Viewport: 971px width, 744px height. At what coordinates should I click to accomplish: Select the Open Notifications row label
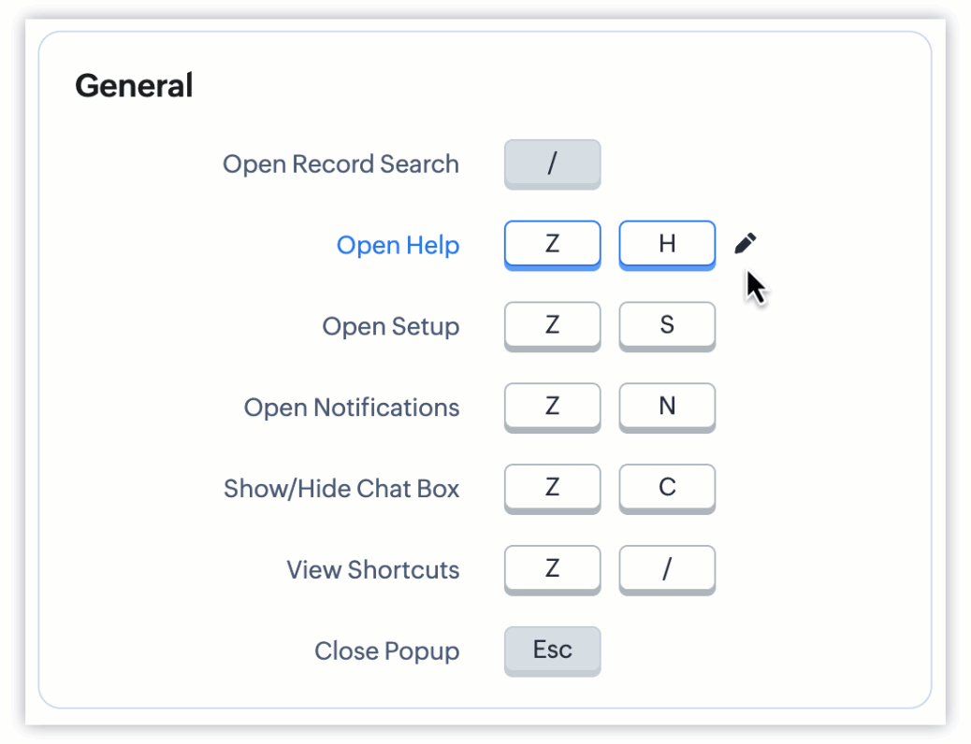click(351, 408)
